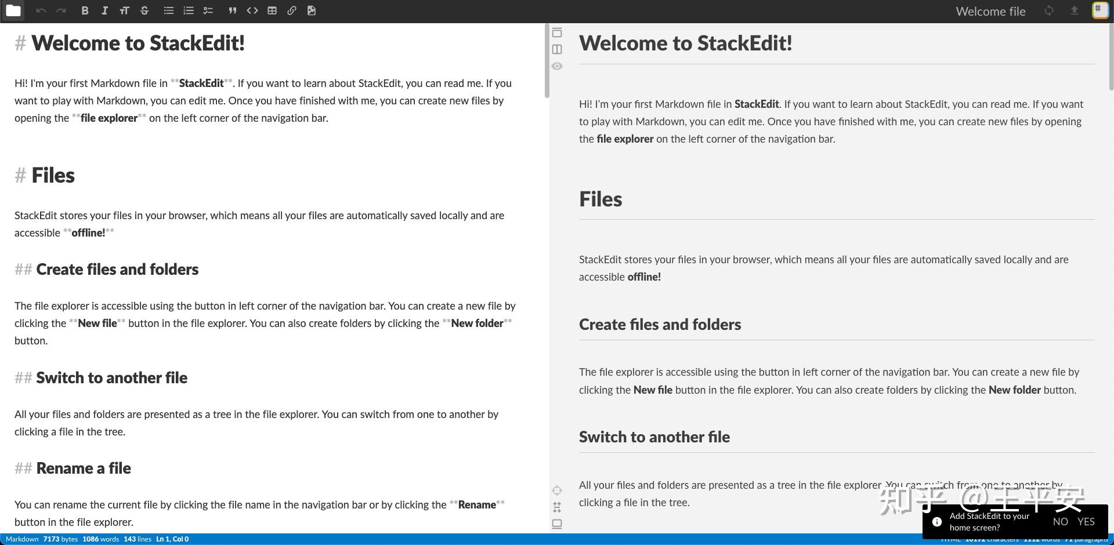Insert a heading with the heading icon
The height and width of the screenshot is (545, 1114).
pyautogui.click(x=124, y=10)
